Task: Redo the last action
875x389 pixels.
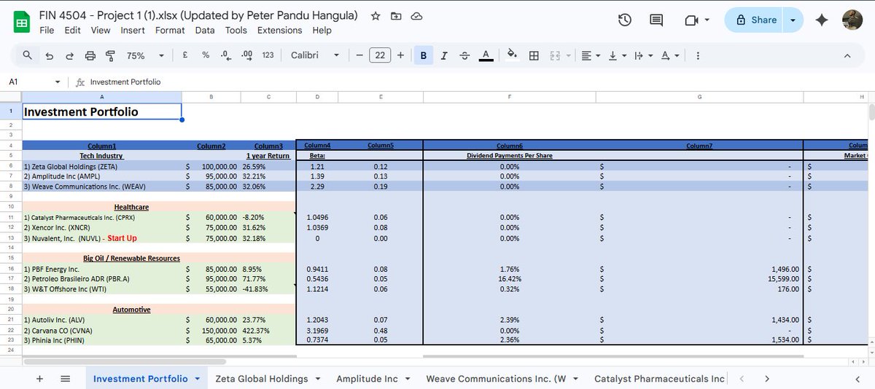Action: pos(69,55)
